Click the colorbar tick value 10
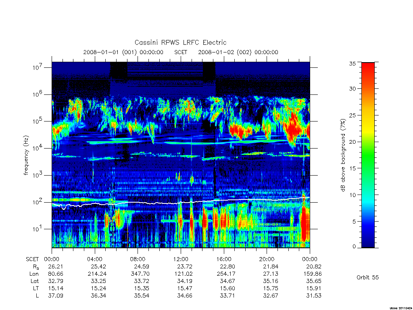Image resolution: width=413 pixels, height=310 pixels. (x=353, y=195)
